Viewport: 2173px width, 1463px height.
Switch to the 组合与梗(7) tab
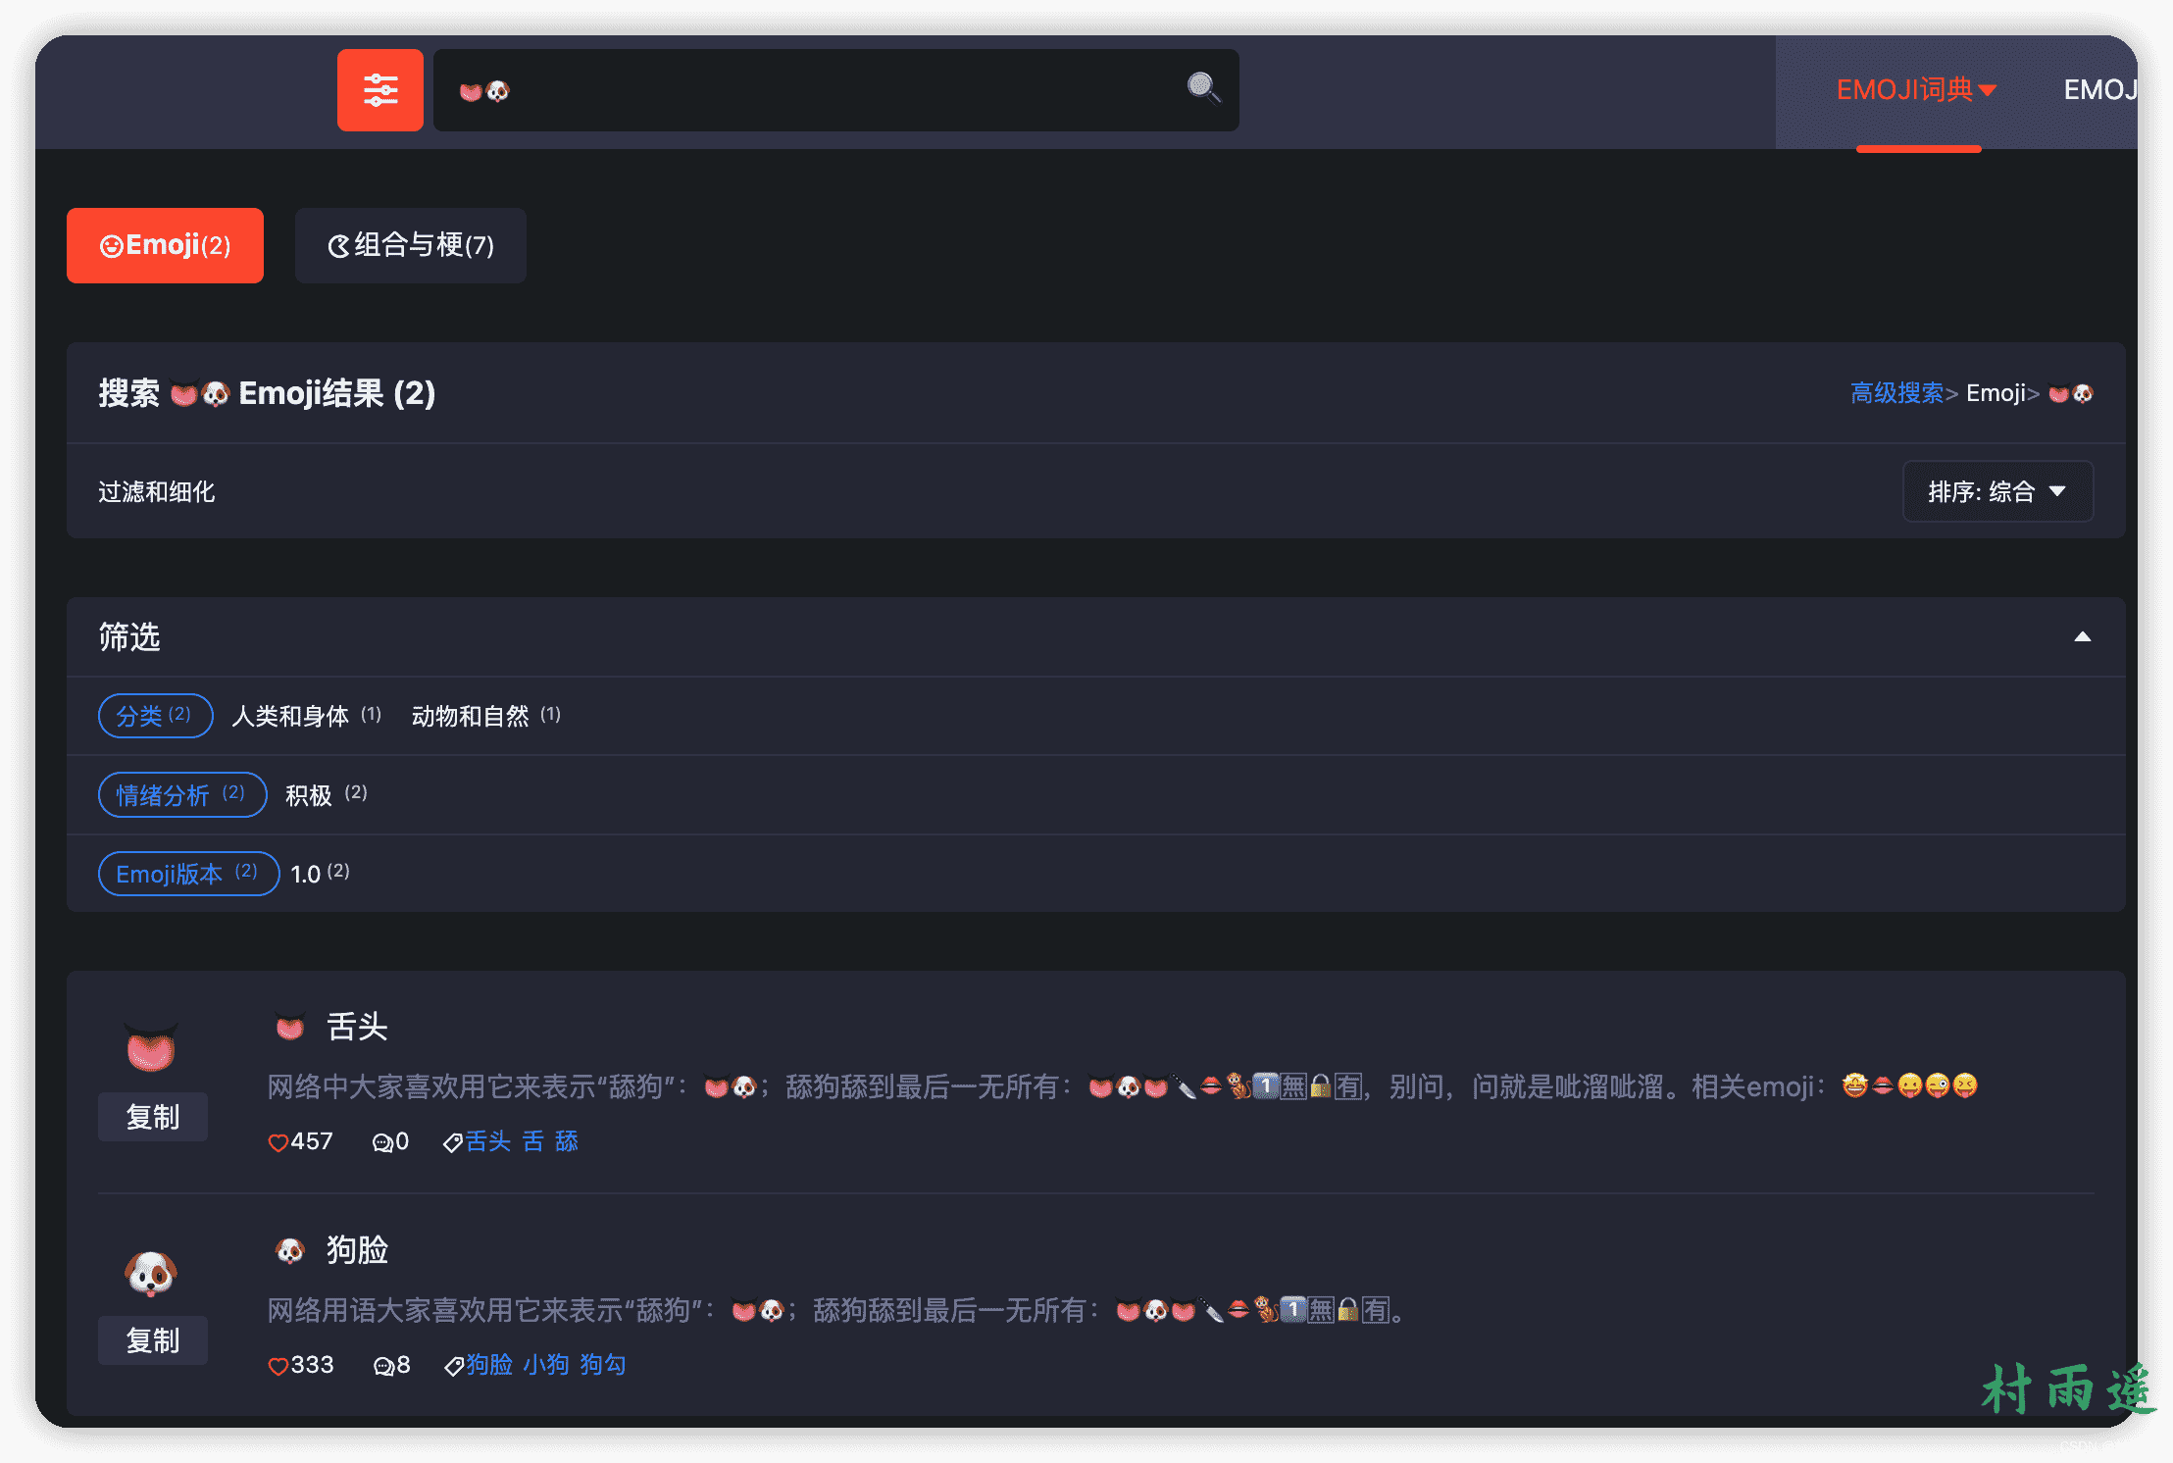pos(410,245)
